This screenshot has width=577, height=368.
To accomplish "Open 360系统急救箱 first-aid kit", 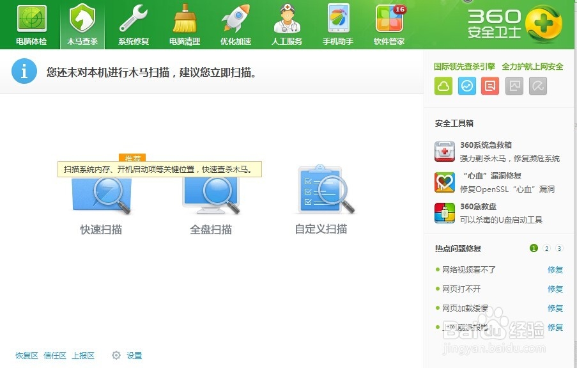I will click(x=445, y=152).
